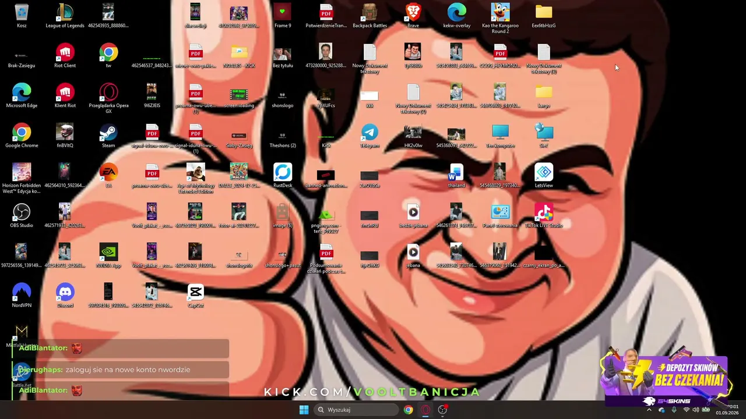Open the Backpack Battles game shortcut
This screenshot has height=419, width=746.
point(370,16)
